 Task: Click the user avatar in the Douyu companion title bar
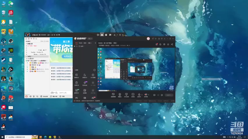point(148,39)
